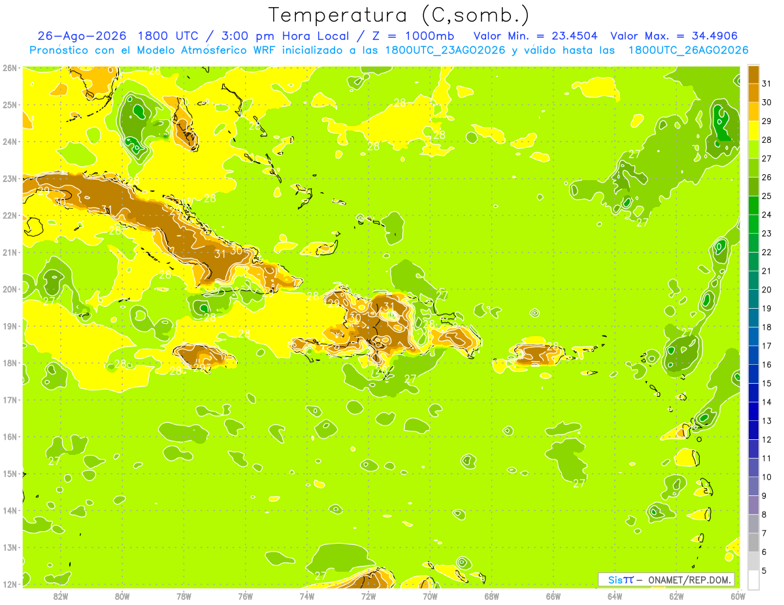Click the 'Temperatura (C,somb.)' title
The height and width of the screenshot is (605, 784).
[x=399, y=16]
